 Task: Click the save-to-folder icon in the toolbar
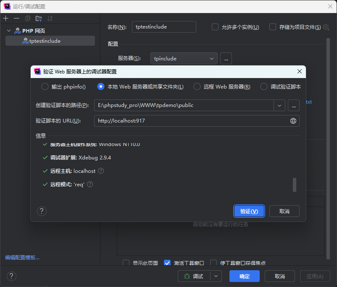(x=39, y=18)
